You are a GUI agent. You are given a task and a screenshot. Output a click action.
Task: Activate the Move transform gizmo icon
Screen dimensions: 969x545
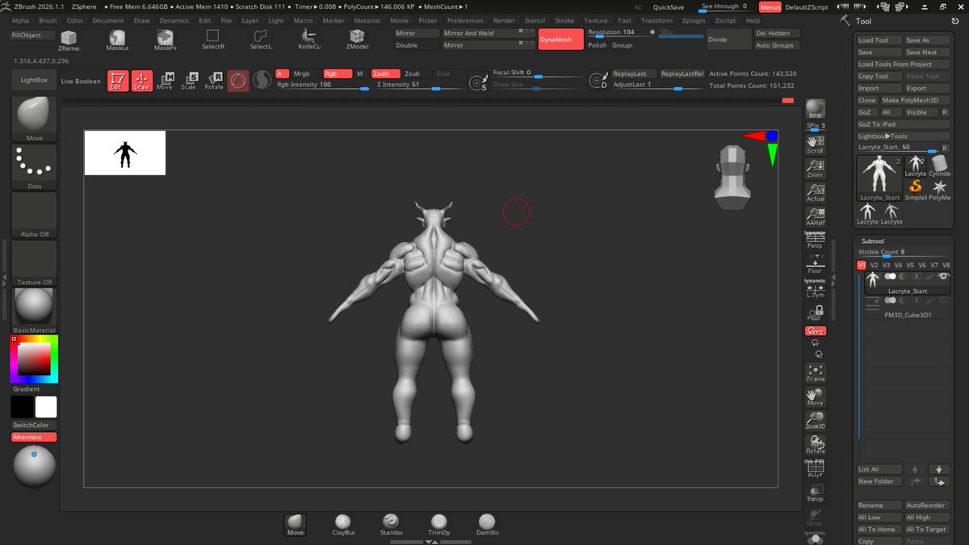[x=166, y=81]
